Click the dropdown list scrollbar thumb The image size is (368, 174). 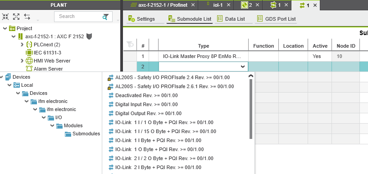[x=251, y=109]
